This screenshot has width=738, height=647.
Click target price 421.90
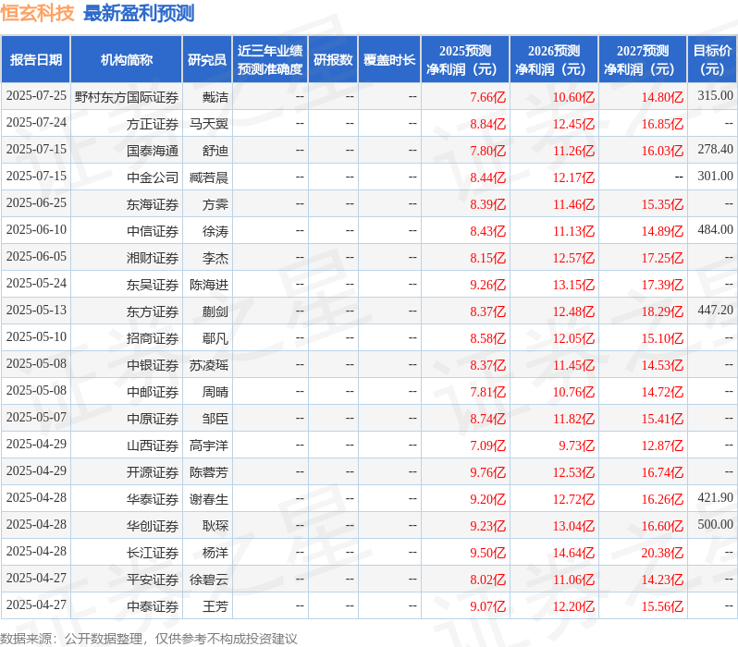pos(716,498)
